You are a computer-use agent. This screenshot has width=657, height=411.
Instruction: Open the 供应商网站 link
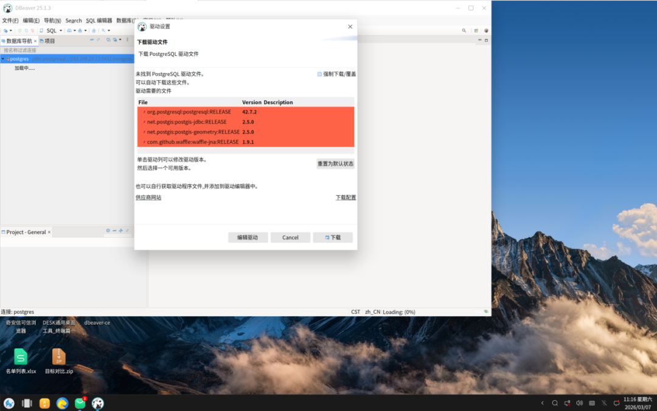pos(148,198)
